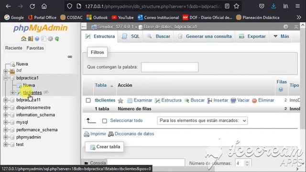Image resolution: width=306 pixels, height=172 pixels.
Task: Open the YouTube bookmark
Action: click(x=122, y=18)
